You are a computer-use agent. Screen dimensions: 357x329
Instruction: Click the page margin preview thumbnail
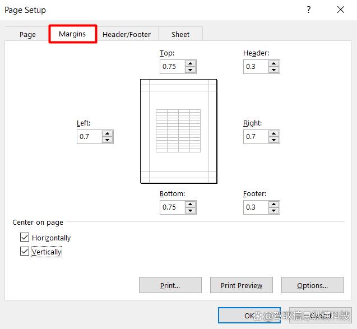(x=179, y=131)
